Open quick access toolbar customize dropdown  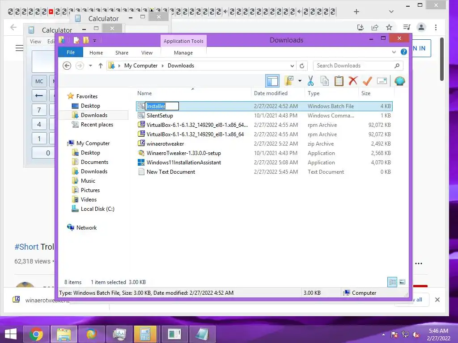tap(95, 40)
